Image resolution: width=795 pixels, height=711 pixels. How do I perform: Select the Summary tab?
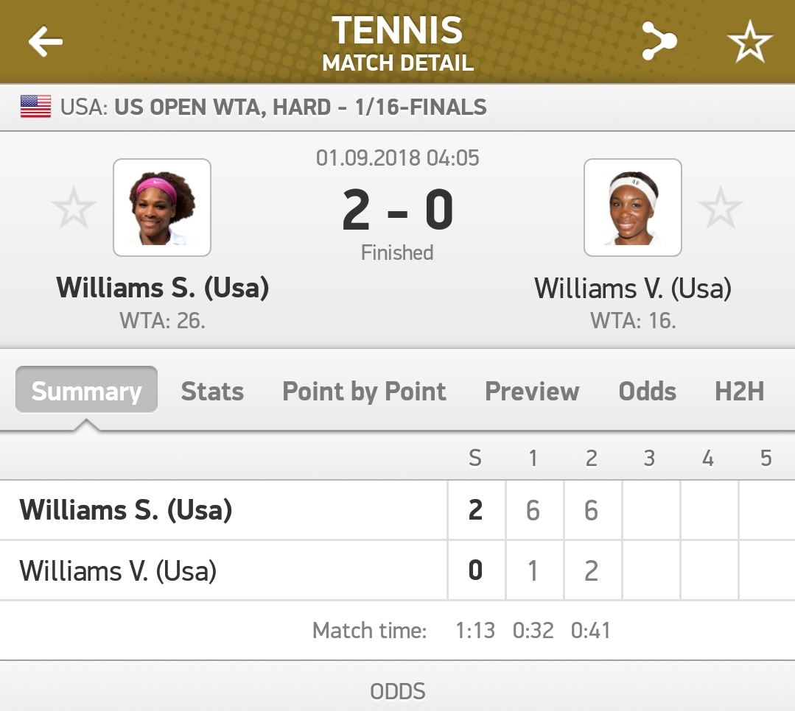[86, 391]
